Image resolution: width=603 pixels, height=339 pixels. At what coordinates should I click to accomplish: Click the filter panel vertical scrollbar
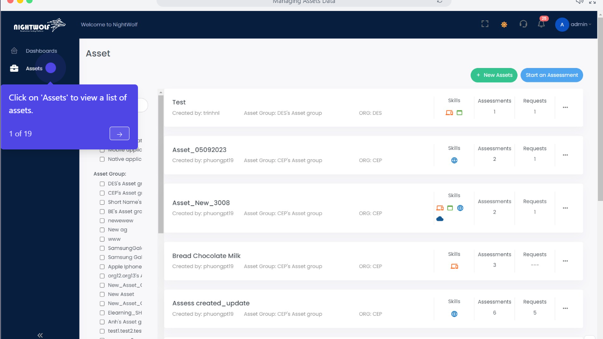161,164
